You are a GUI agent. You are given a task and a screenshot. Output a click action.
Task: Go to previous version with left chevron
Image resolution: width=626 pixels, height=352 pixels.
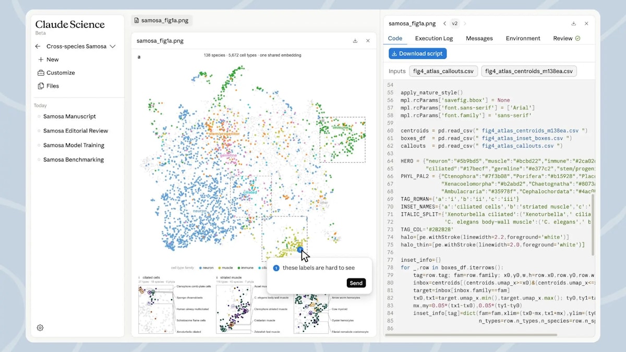click(x=444, y=23)
